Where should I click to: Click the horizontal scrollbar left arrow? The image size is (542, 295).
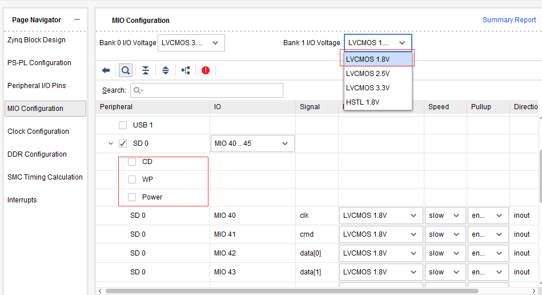pyautogui.click(x=101, y=291)
